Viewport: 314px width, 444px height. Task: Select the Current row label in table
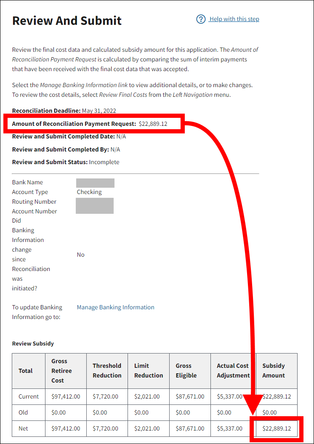tap(29, 396)
